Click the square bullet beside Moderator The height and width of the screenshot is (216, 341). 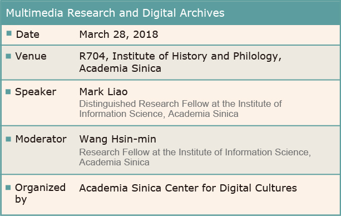(x=8, y=139)
